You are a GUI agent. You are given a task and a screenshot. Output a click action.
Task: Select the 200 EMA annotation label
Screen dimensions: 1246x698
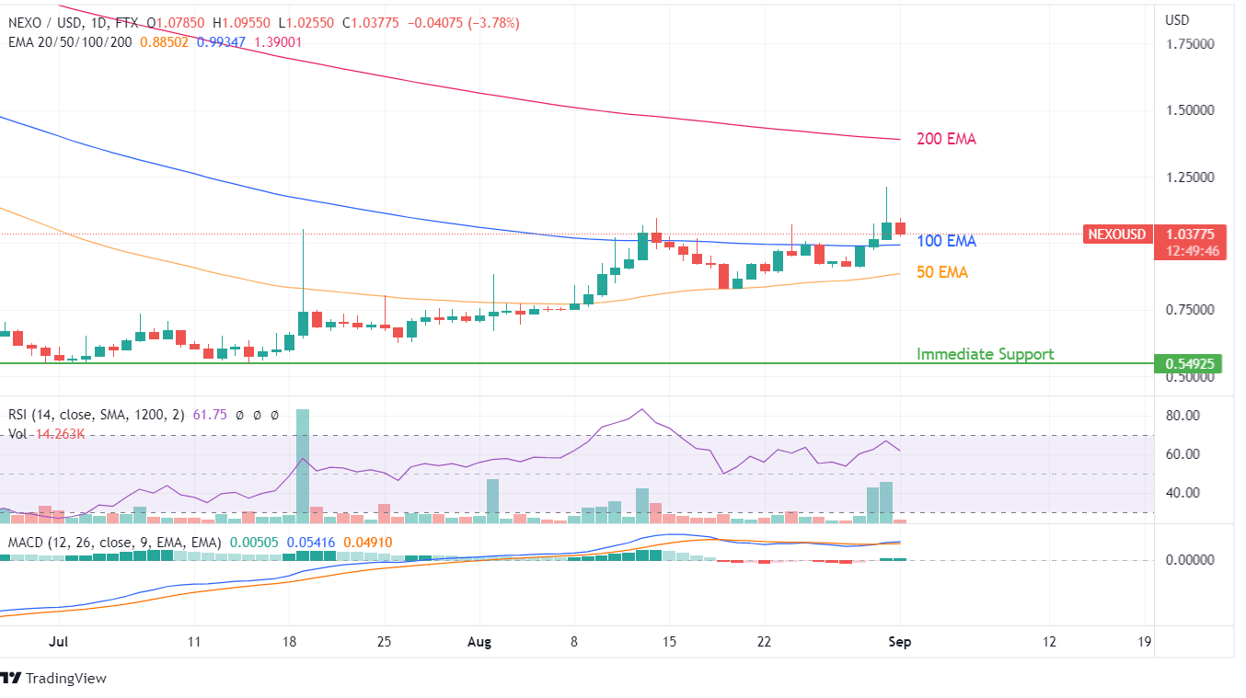click(x=946, y=140)
